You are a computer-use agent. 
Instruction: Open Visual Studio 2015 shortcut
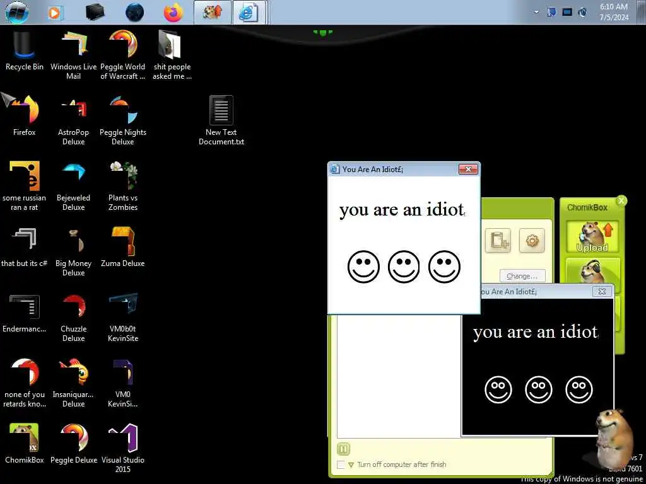pos(123,448)
